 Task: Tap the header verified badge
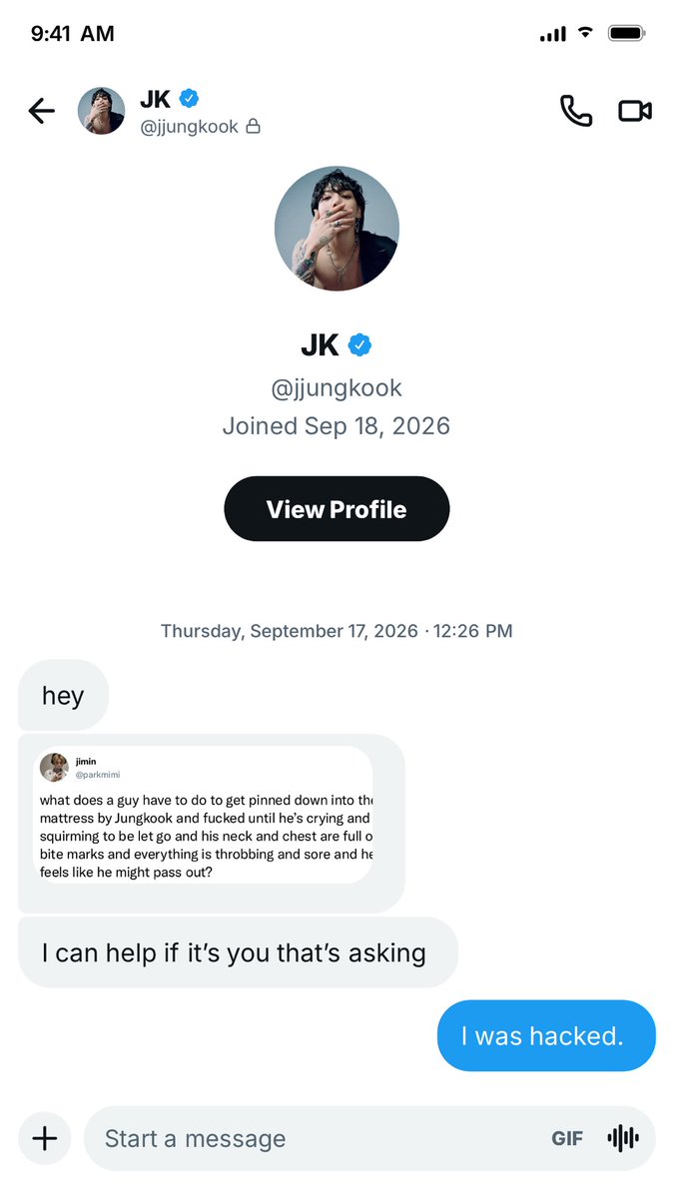coord(189,98)
